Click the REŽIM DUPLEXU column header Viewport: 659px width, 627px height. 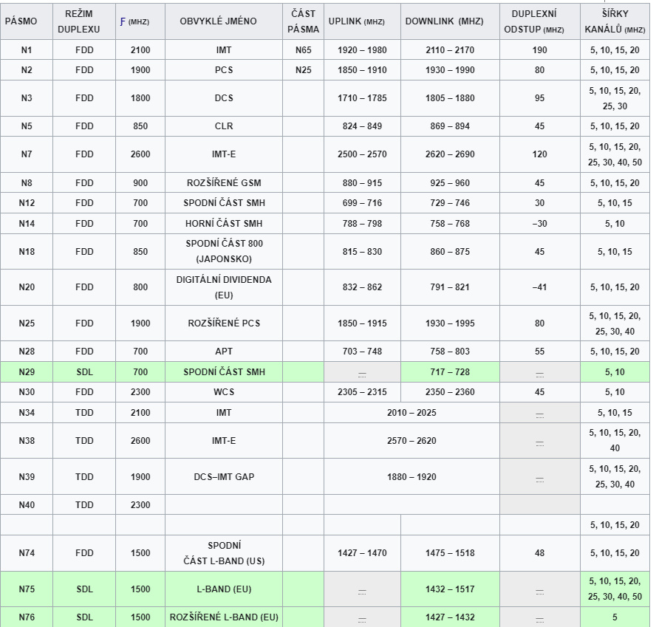click(x=84, y=21)
